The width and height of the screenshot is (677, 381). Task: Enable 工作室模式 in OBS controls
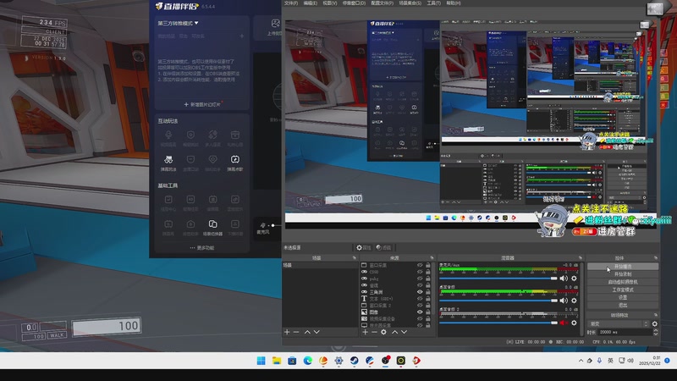(623, 290)
